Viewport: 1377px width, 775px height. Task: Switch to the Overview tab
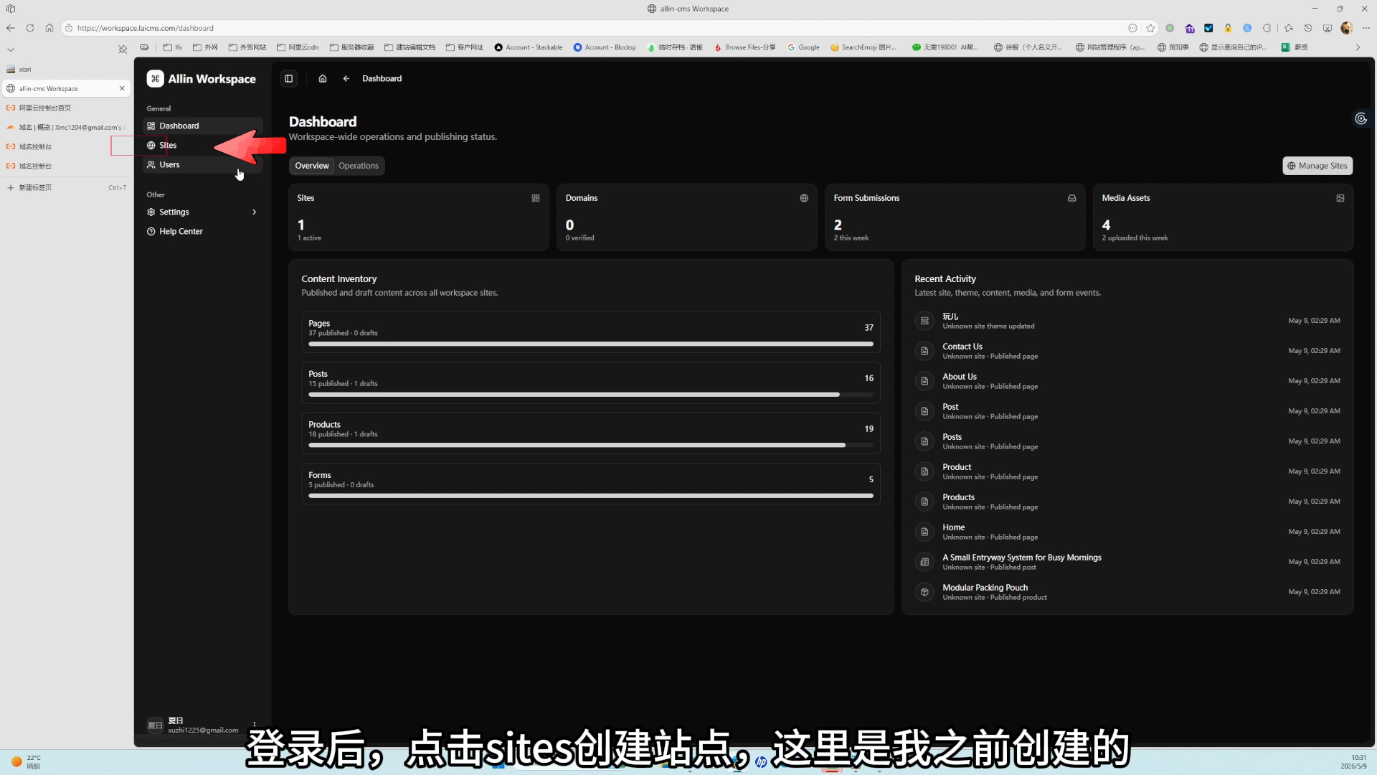coord(312,166)
